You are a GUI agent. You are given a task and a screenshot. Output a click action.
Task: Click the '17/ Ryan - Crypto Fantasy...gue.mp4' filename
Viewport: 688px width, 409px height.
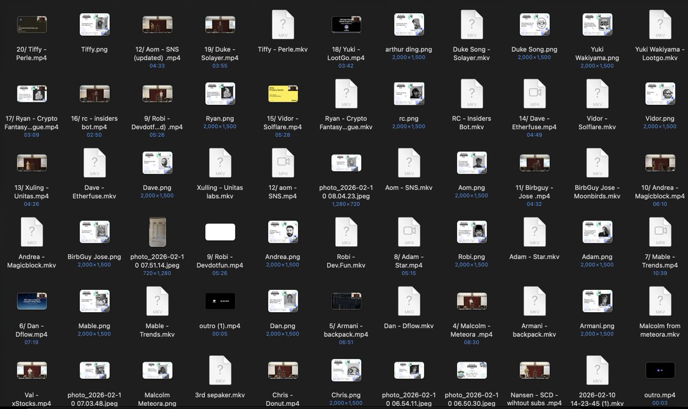[x=32, y=123]
